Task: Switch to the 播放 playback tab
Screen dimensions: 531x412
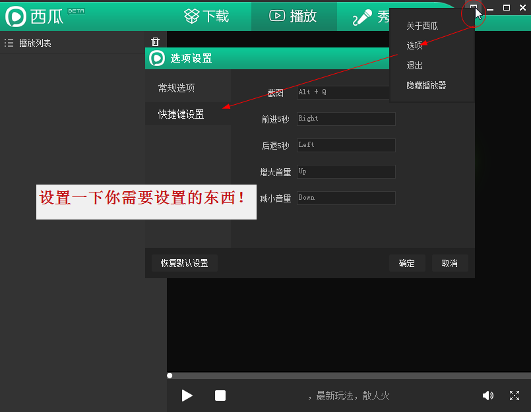Action: [294, 16]
